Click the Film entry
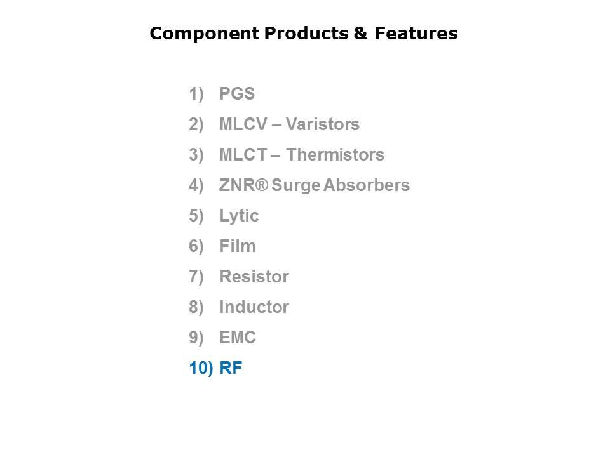 click(238, 247)
